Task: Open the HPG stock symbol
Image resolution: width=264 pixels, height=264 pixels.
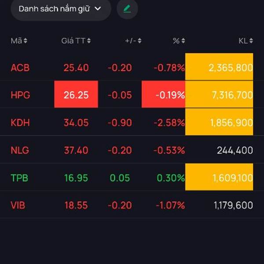Action: tap(20, 95)
